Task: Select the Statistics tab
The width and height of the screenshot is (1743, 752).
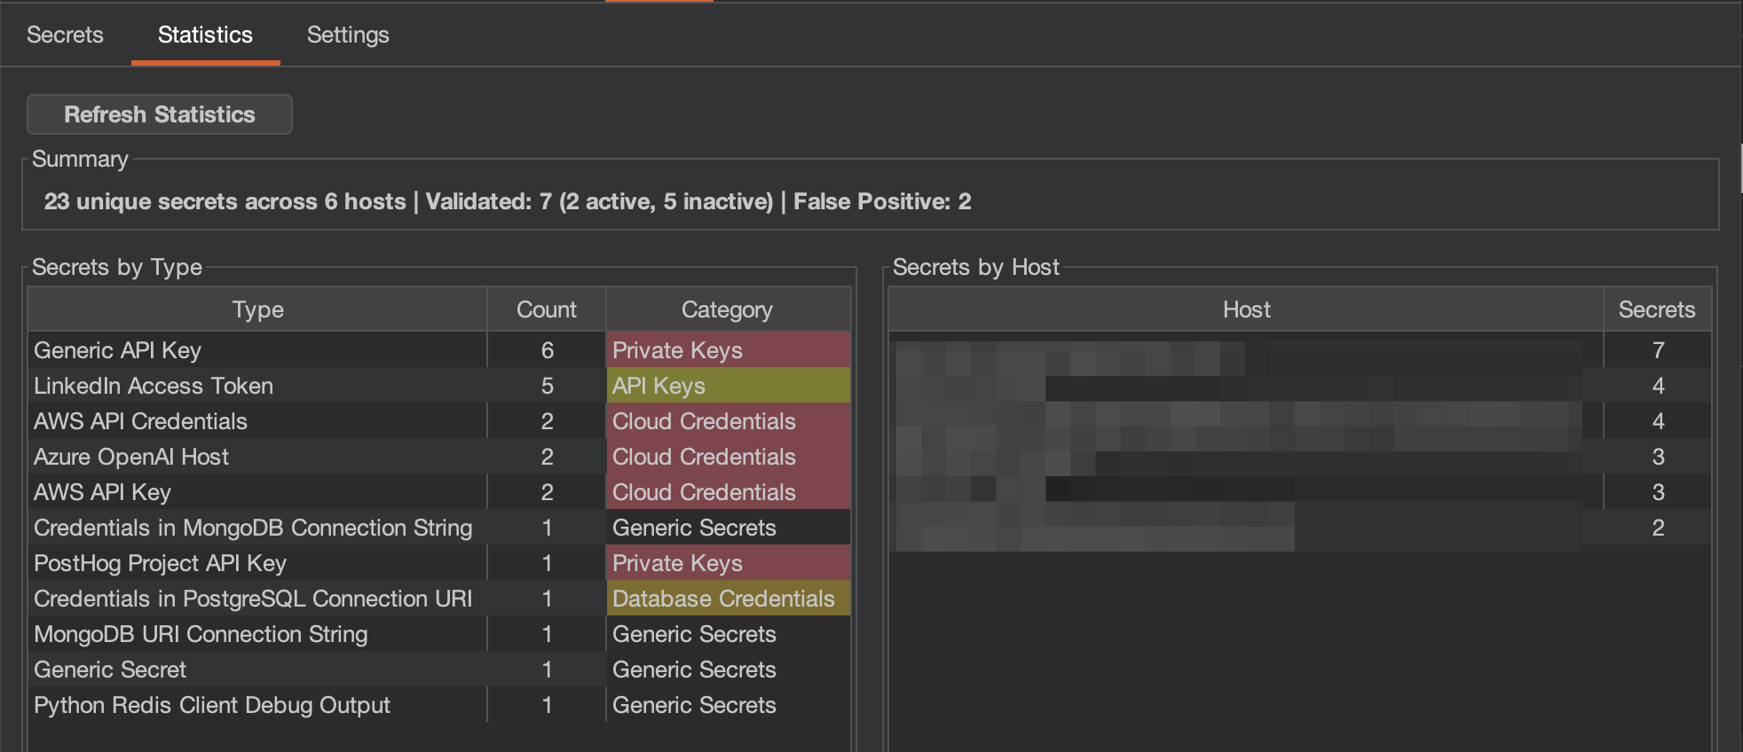Action: click(205, 35)
